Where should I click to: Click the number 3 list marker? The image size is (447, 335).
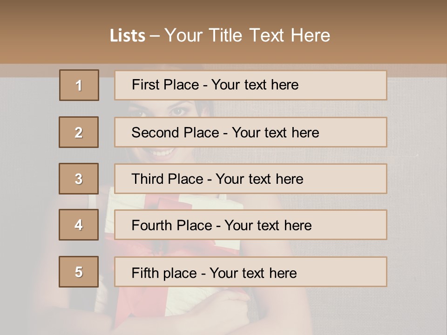79,179
